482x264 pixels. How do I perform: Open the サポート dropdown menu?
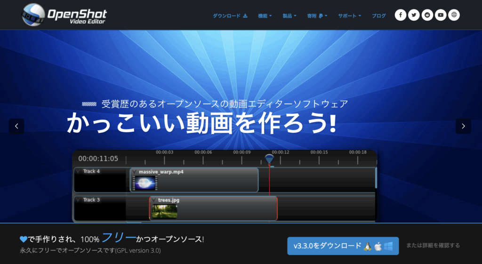[350, 16]
